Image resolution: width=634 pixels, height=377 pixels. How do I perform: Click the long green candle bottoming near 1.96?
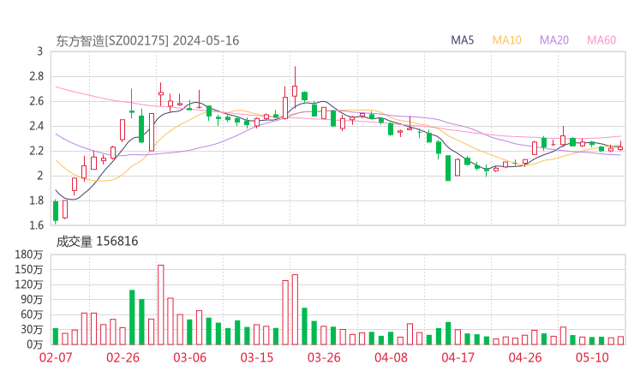(448, 168)
